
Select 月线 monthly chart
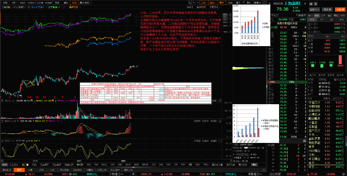click(x=74, y=3)
